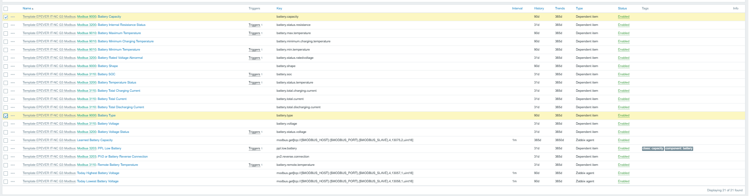Open Triggers link for PPL Low Battery
Screen dimensions: 749x196
(254, 149)
